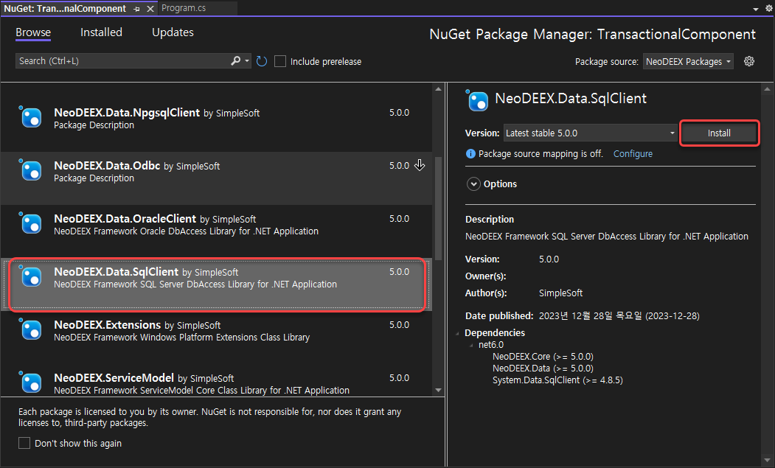Screen dimensions: 775x468
Task: Open search options dropdown arrow
Action: (x=246, y=60)
